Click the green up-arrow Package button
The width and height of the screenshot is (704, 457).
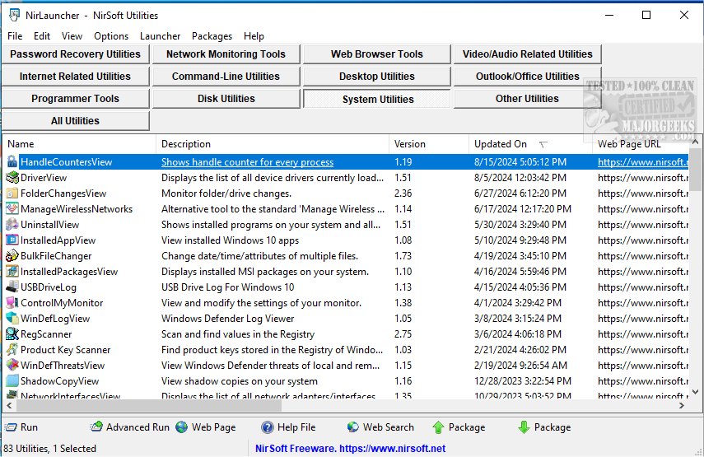(438, 427)
